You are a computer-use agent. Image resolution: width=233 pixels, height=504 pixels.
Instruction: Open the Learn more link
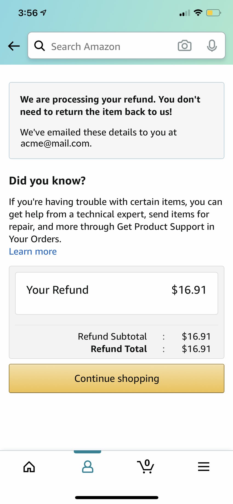(33, 251)
